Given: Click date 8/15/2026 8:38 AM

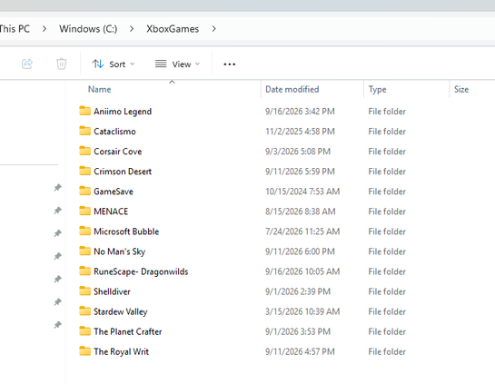Looking at the screenshot, I should pos(301,212).
